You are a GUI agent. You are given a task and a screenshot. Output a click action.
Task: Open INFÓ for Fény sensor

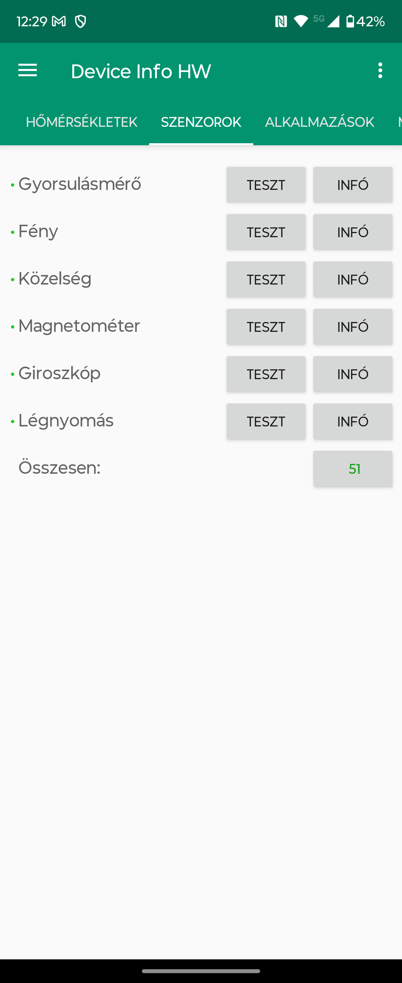[x=353, y=232]
